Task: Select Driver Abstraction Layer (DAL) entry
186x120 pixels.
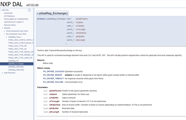Action: (17, 31)
